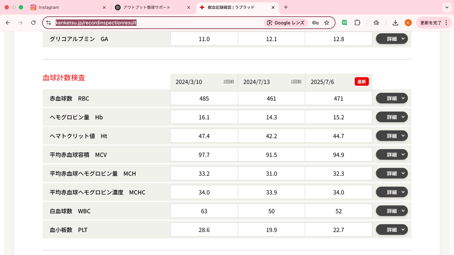Open the password manager key icon
Screen dimensions: 454x255
coord(315,23)
